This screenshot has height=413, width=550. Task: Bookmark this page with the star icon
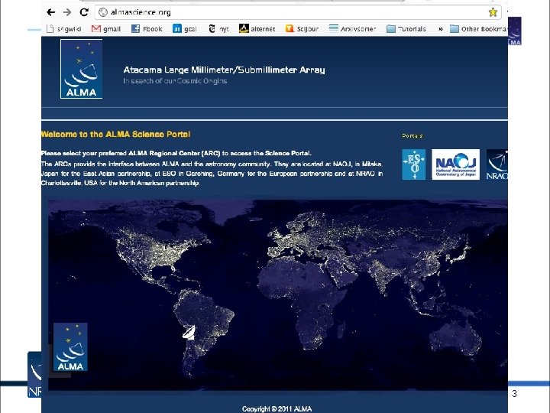tap(493, 12)
